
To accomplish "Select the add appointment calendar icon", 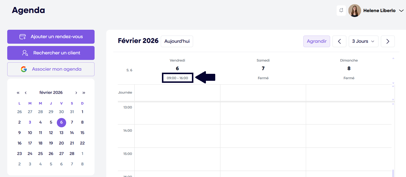I will (x=23, y=37).
